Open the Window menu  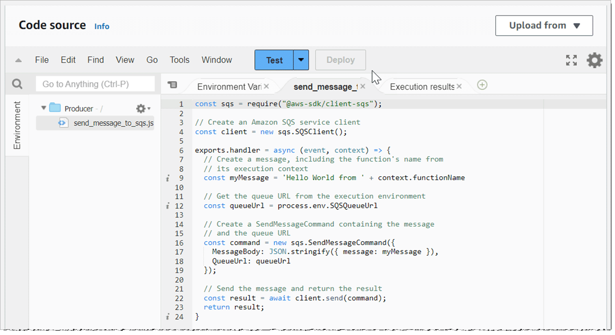[x=217, y=60]
